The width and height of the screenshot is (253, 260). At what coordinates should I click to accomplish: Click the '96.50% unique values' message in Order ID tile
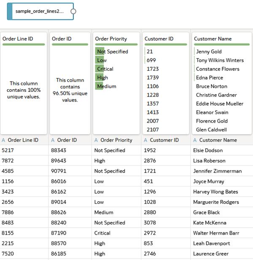[x=70, y=90]
